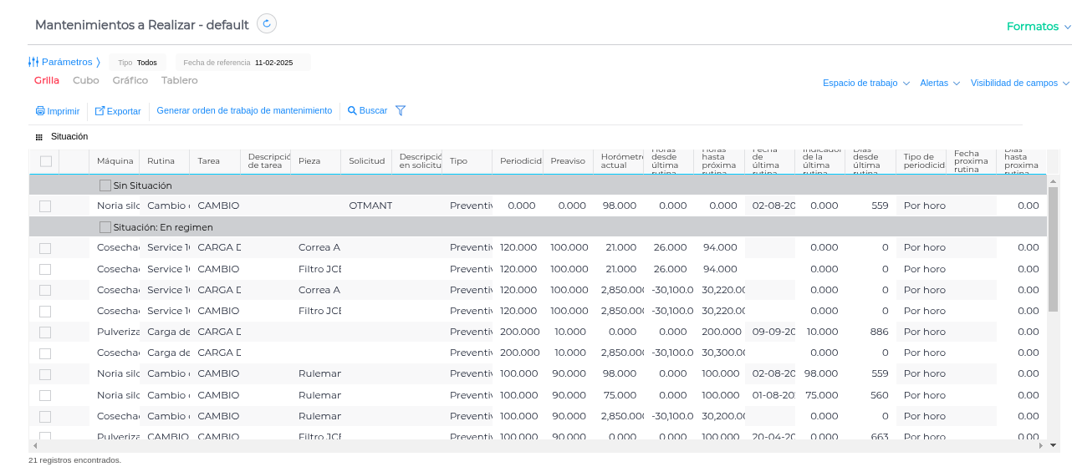Check the Situación: En regimen group checkbox
Viewport: 1072px width, 472px height.
[x=105, y=227]
